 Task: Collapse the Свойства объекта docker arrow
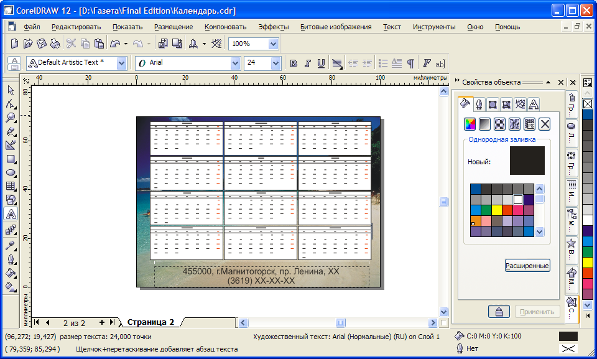point(548,82)
